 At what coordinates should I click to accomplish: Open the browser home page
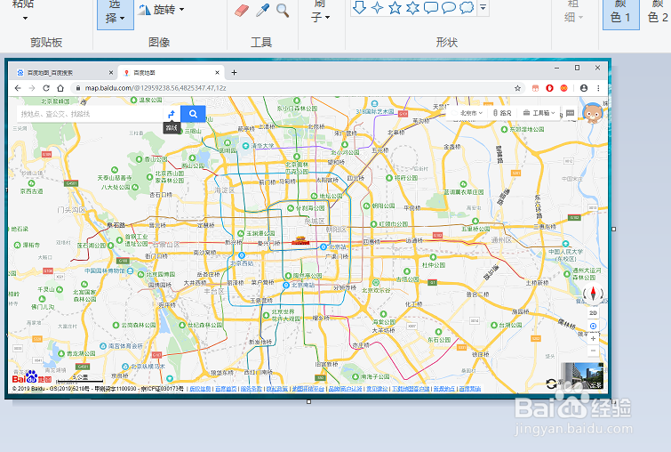coord(60,88)
